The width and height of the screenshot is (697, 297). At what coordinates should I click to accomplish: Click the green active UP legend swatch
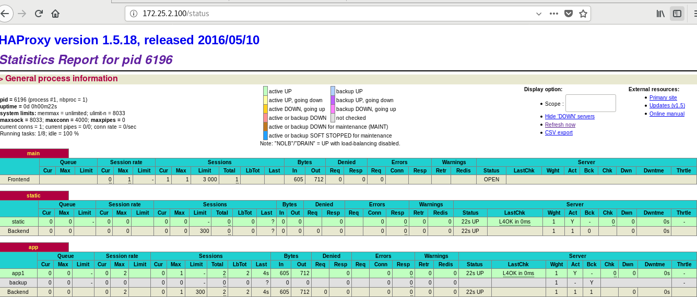(x=265, y=91)
